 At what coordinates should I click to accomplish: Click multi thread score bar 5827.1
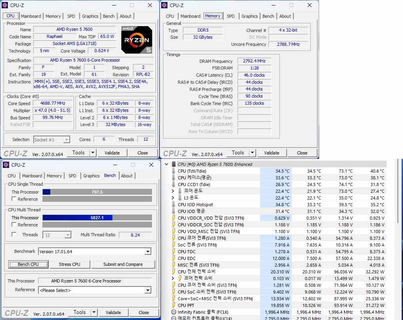tap(97, 217)
